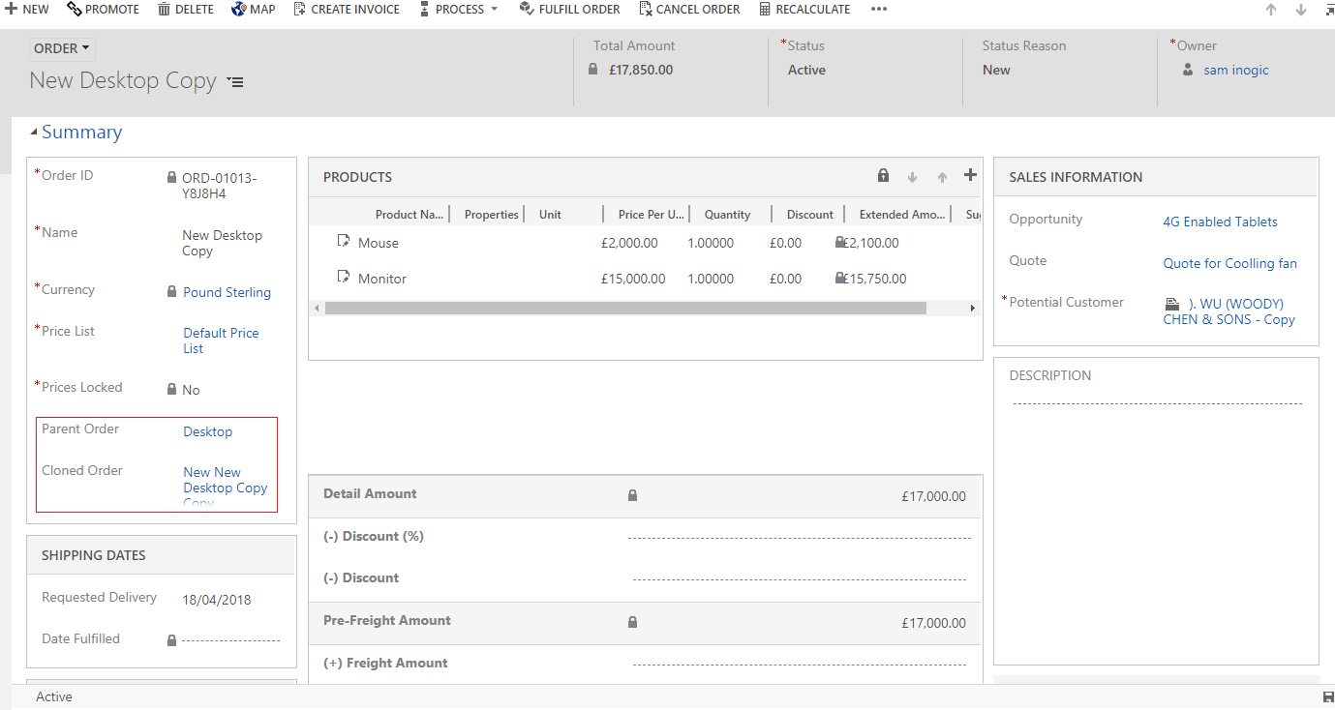Click Monitor price £15,000.00 cell
The image size is (1335, 710).
click(x=633, y=279)
